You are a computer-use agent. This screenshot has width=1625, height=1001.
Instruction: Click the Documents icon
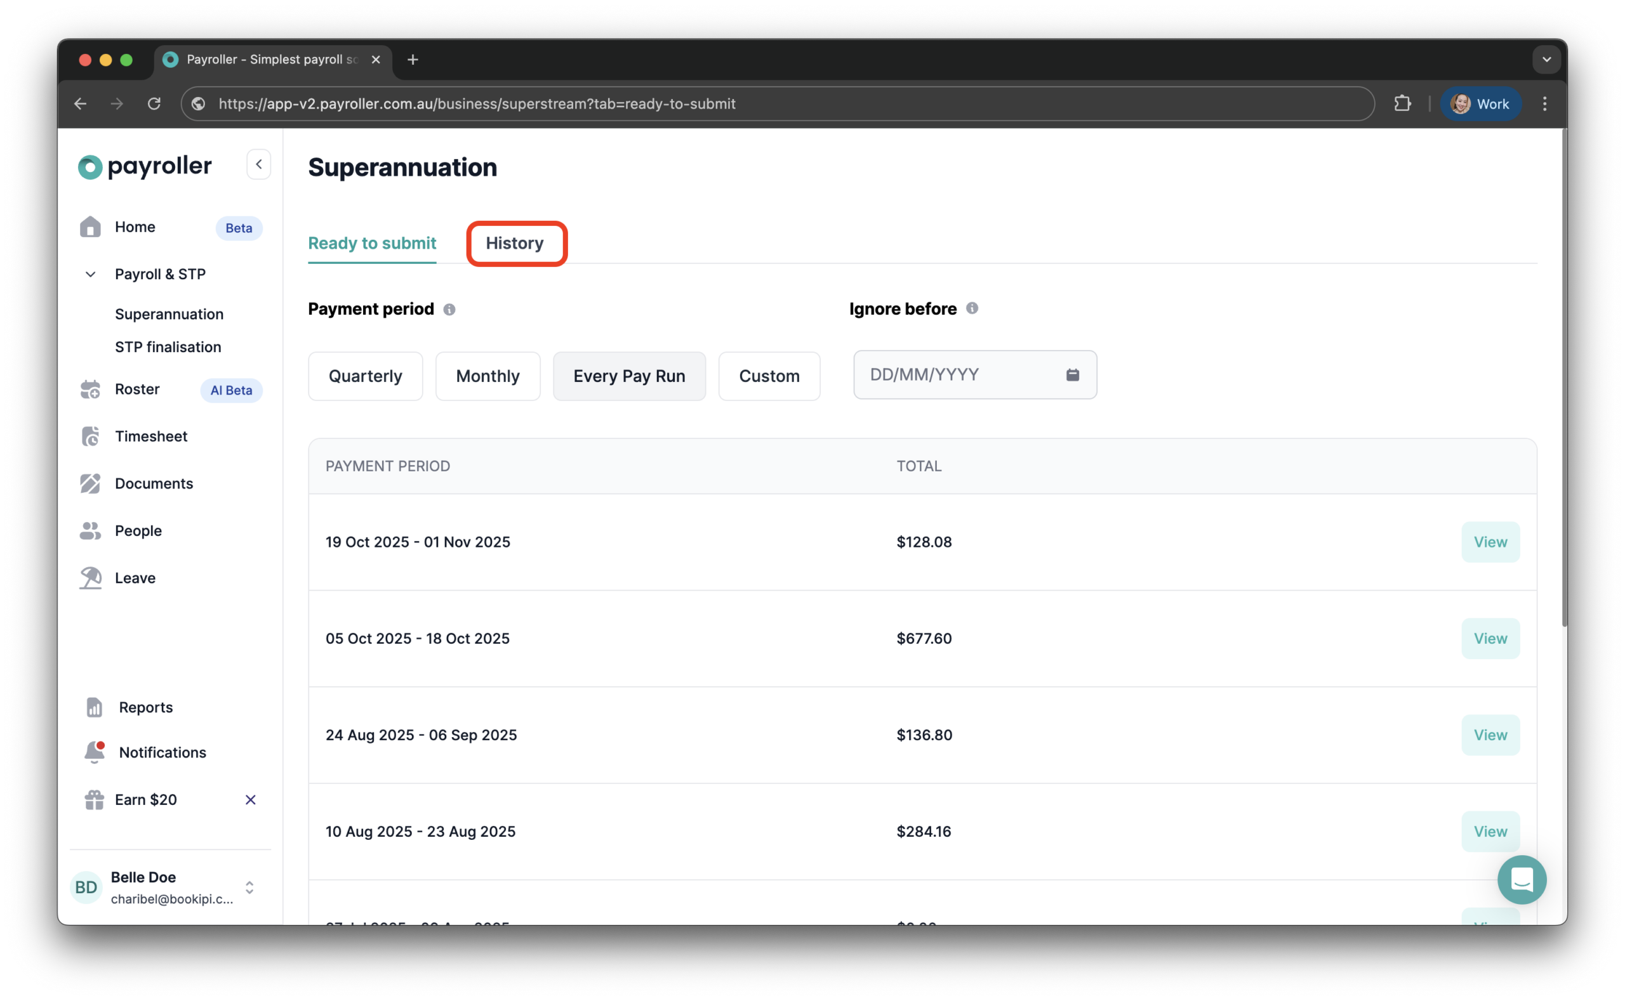(90, 483)
